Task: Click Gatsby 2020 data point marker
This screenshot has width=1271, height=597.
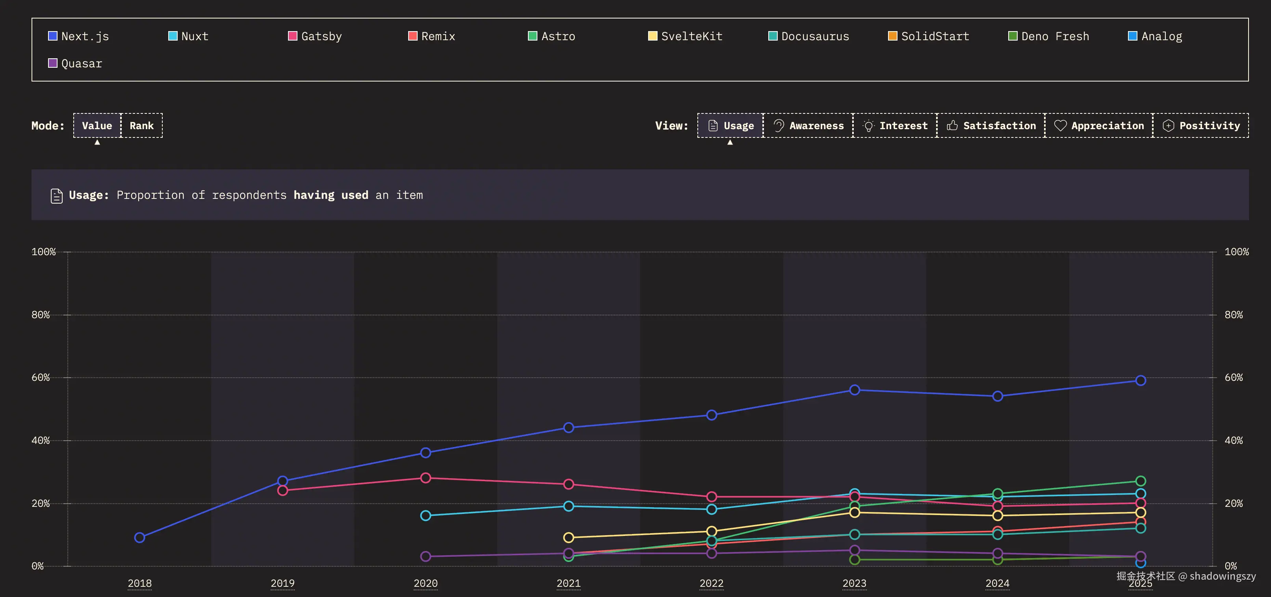Action: click(426, 478)
